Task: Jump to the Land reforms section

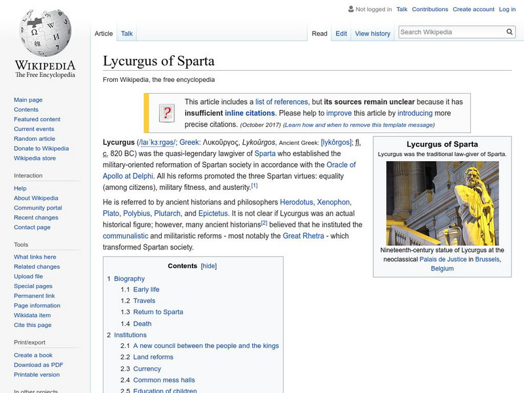Action: tap(153, 357)
